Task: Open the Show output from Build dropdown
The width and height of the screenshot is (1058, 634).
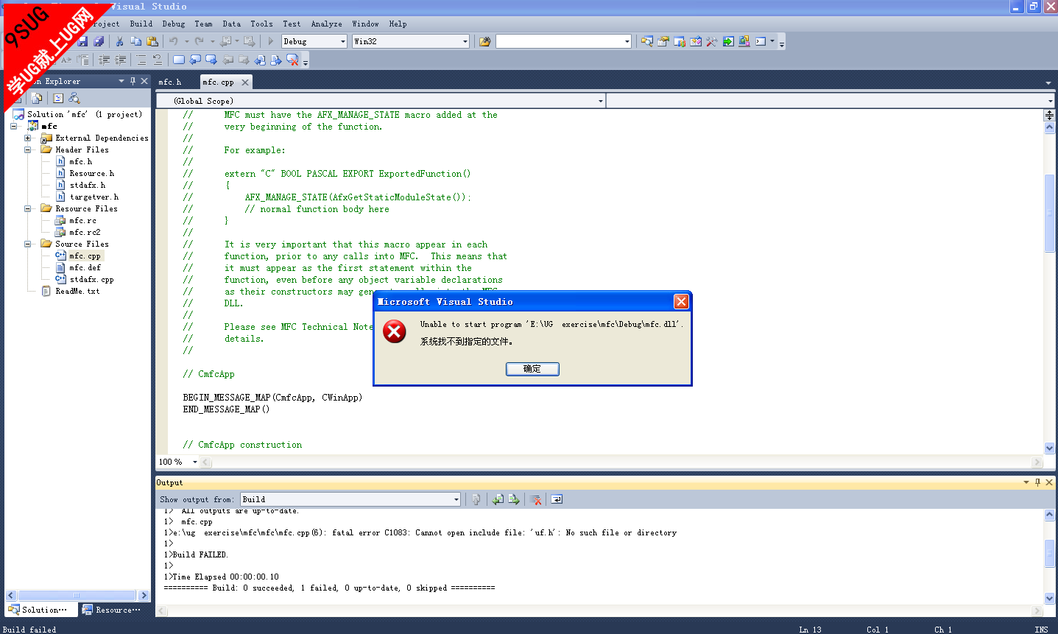Action: 456,499
